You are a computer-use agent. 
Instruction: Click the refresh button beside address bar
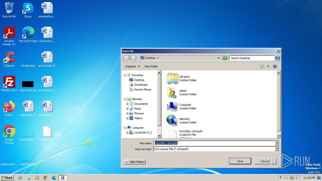point(225,58)
